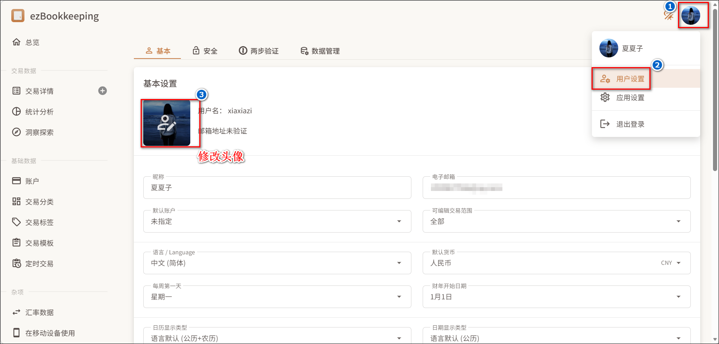Open 洞察探索 compass item
Viewport: 719px width, 344px height.
(x=39, y=132)
